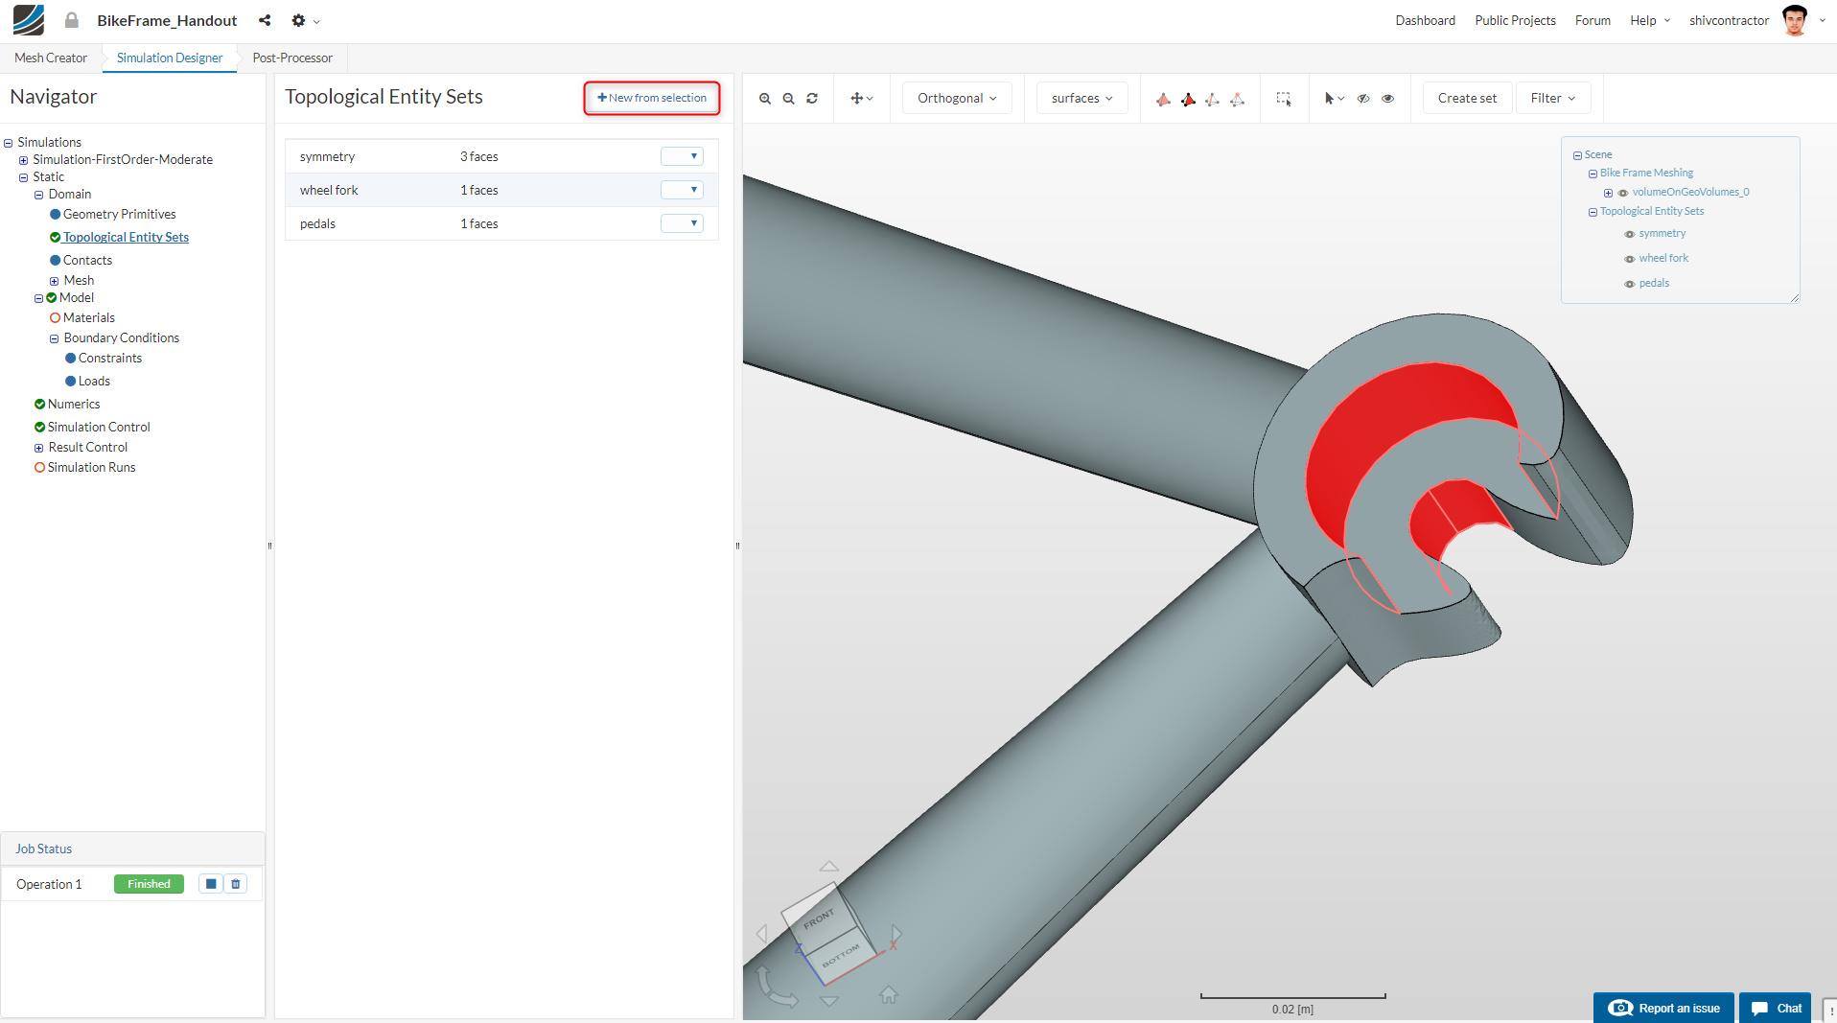Switch to the Mesh Creator tab

(51, 58)
